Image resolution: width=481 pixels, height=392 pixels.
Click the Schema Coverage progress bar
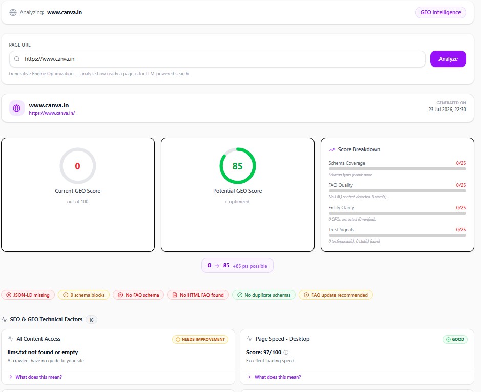(398, 169)
